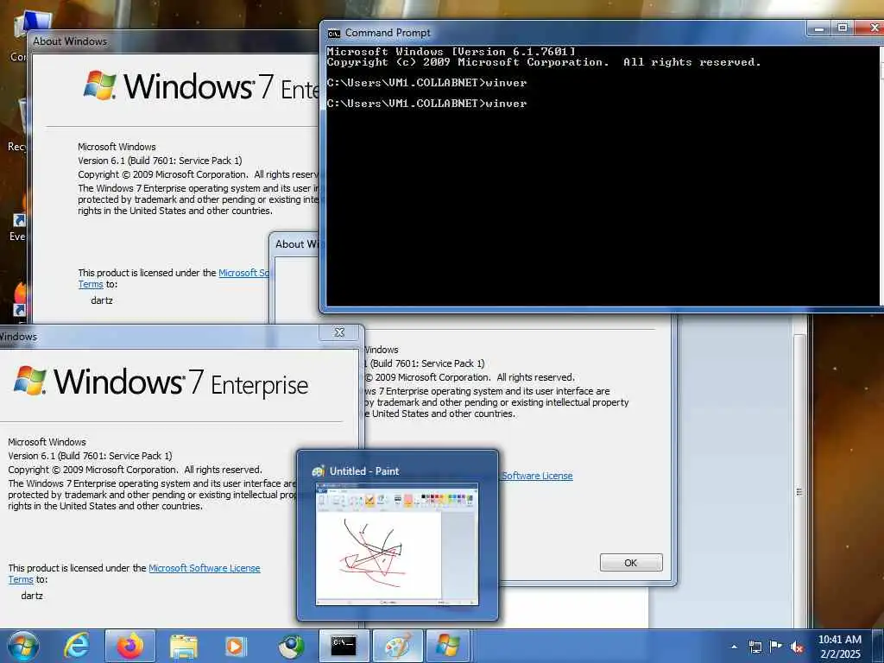Screen dimensions: 884x663
Task: Click the Untitled - Paint preview thumbnail
Action: (x=397, y=544)
